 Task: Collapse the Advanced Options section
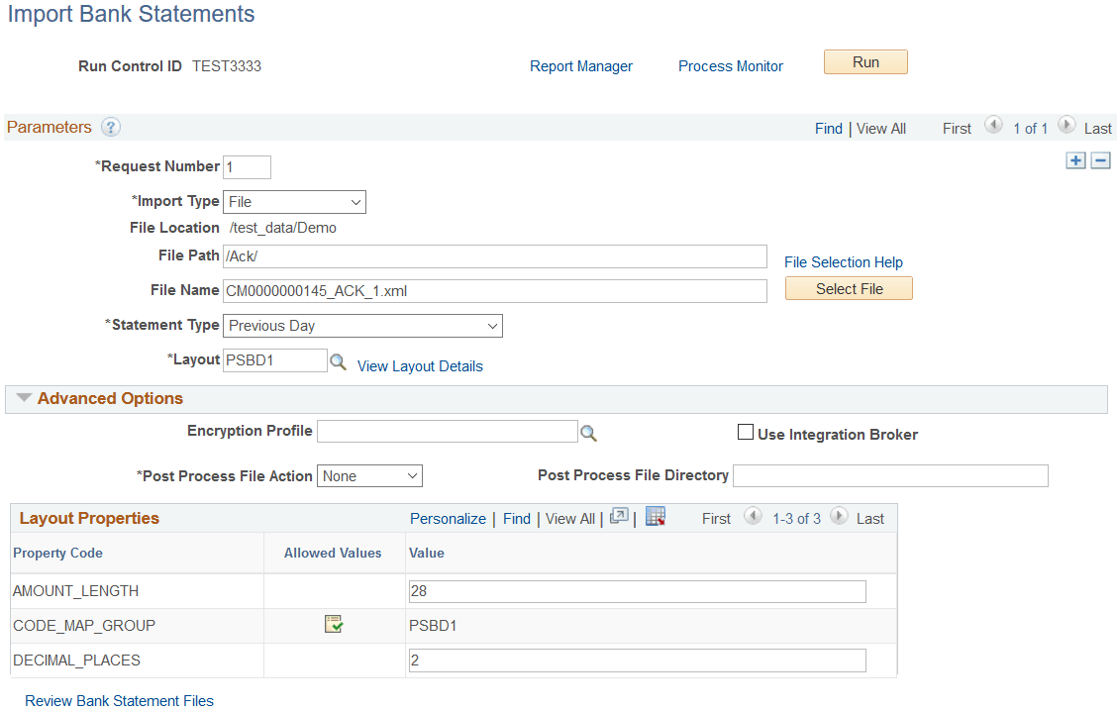pos(23,398)
